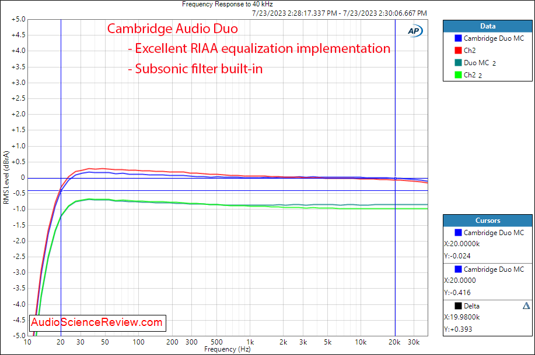Select the Duo MC 2 legend label
Viewport: 535px width, 355px height.
pos(480,63)
